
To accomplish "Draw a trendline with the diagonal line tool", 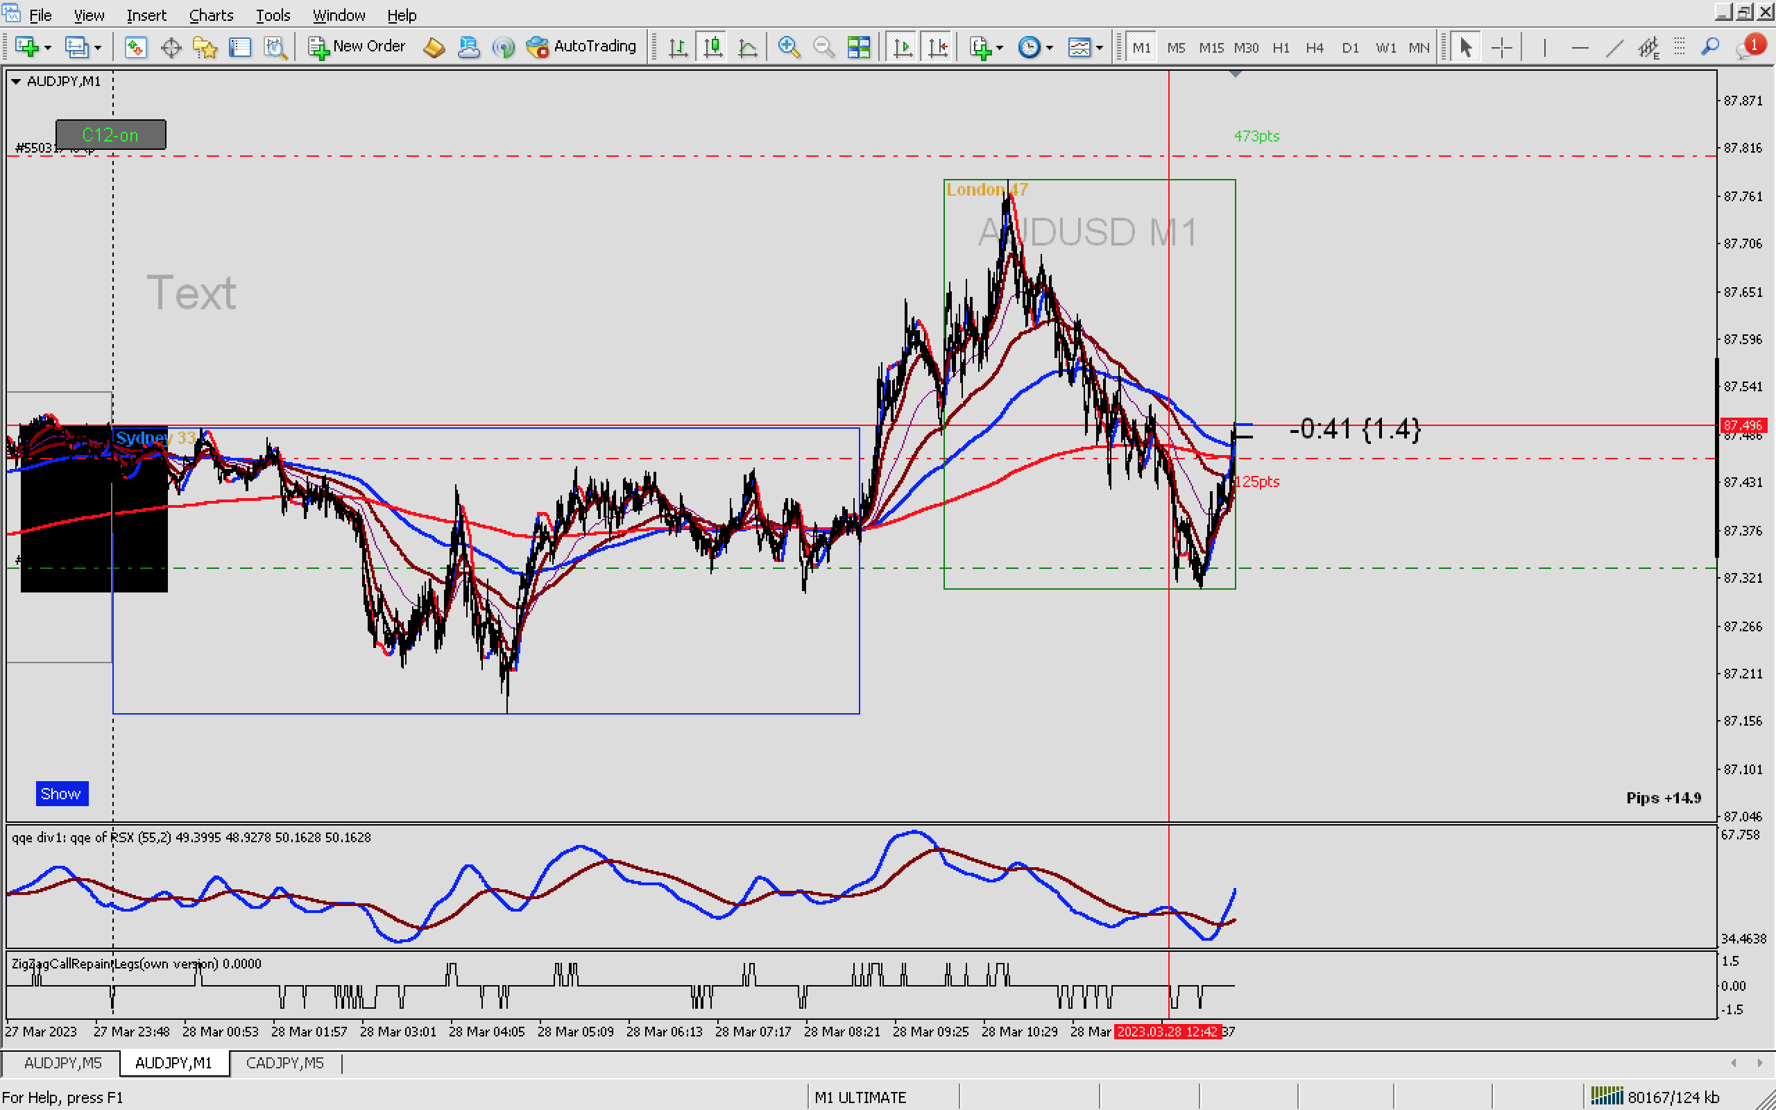I will 1614,48.
